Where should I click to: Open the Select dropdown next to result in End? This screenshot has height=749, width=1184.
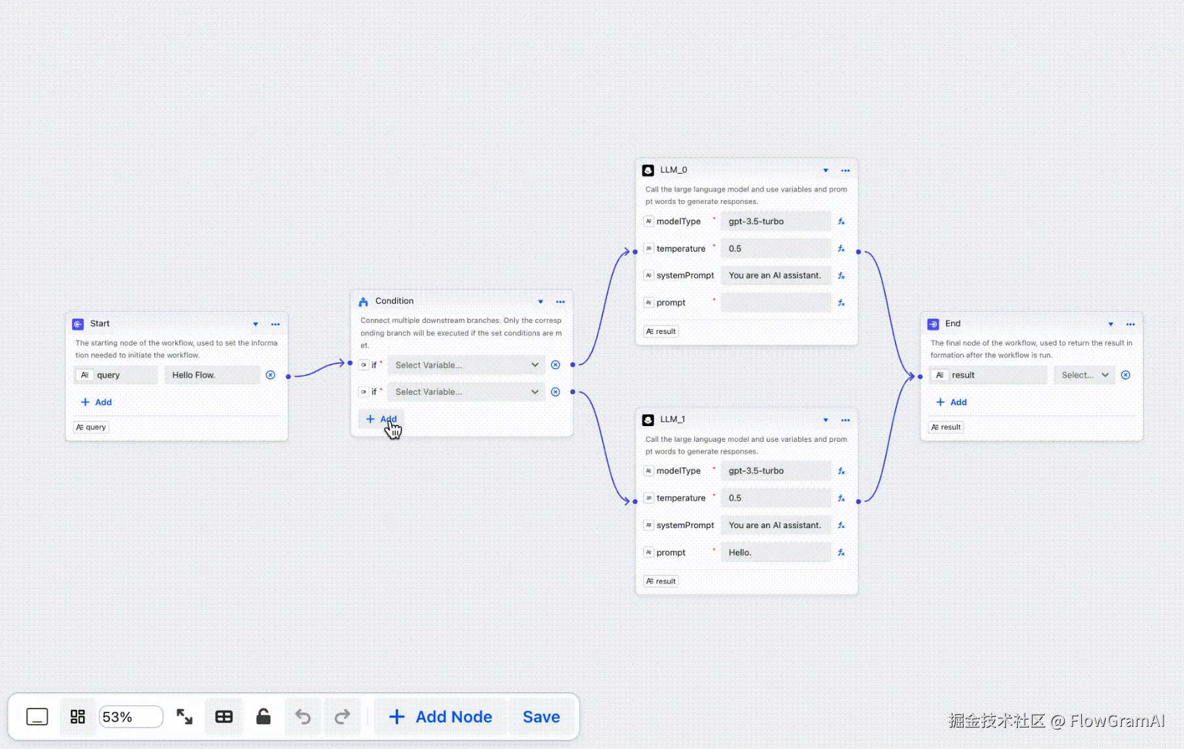[x=1083, y=374]
